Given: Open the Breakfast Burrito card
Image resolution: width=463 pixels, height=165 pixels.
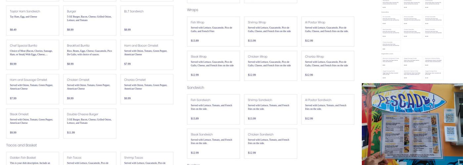Looking at the screenshot, I should [x=90, y=55].
